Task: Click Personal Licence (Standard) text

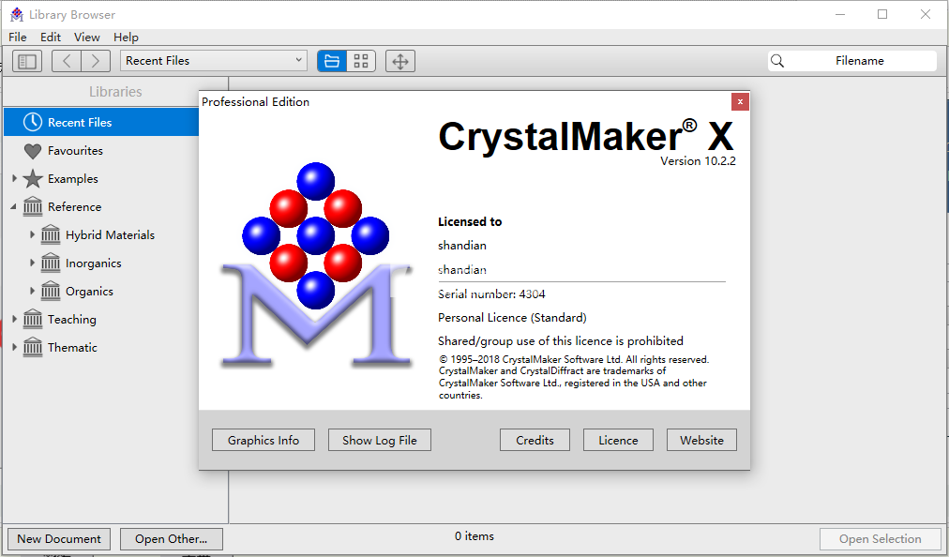Action: pos(512,318)
